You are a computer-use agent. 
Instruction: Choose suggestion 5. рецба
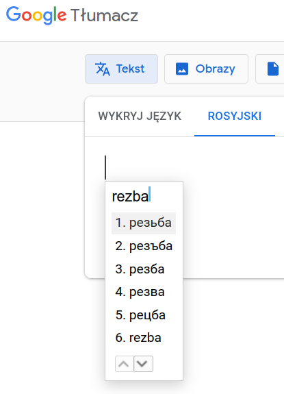point(144,315)
